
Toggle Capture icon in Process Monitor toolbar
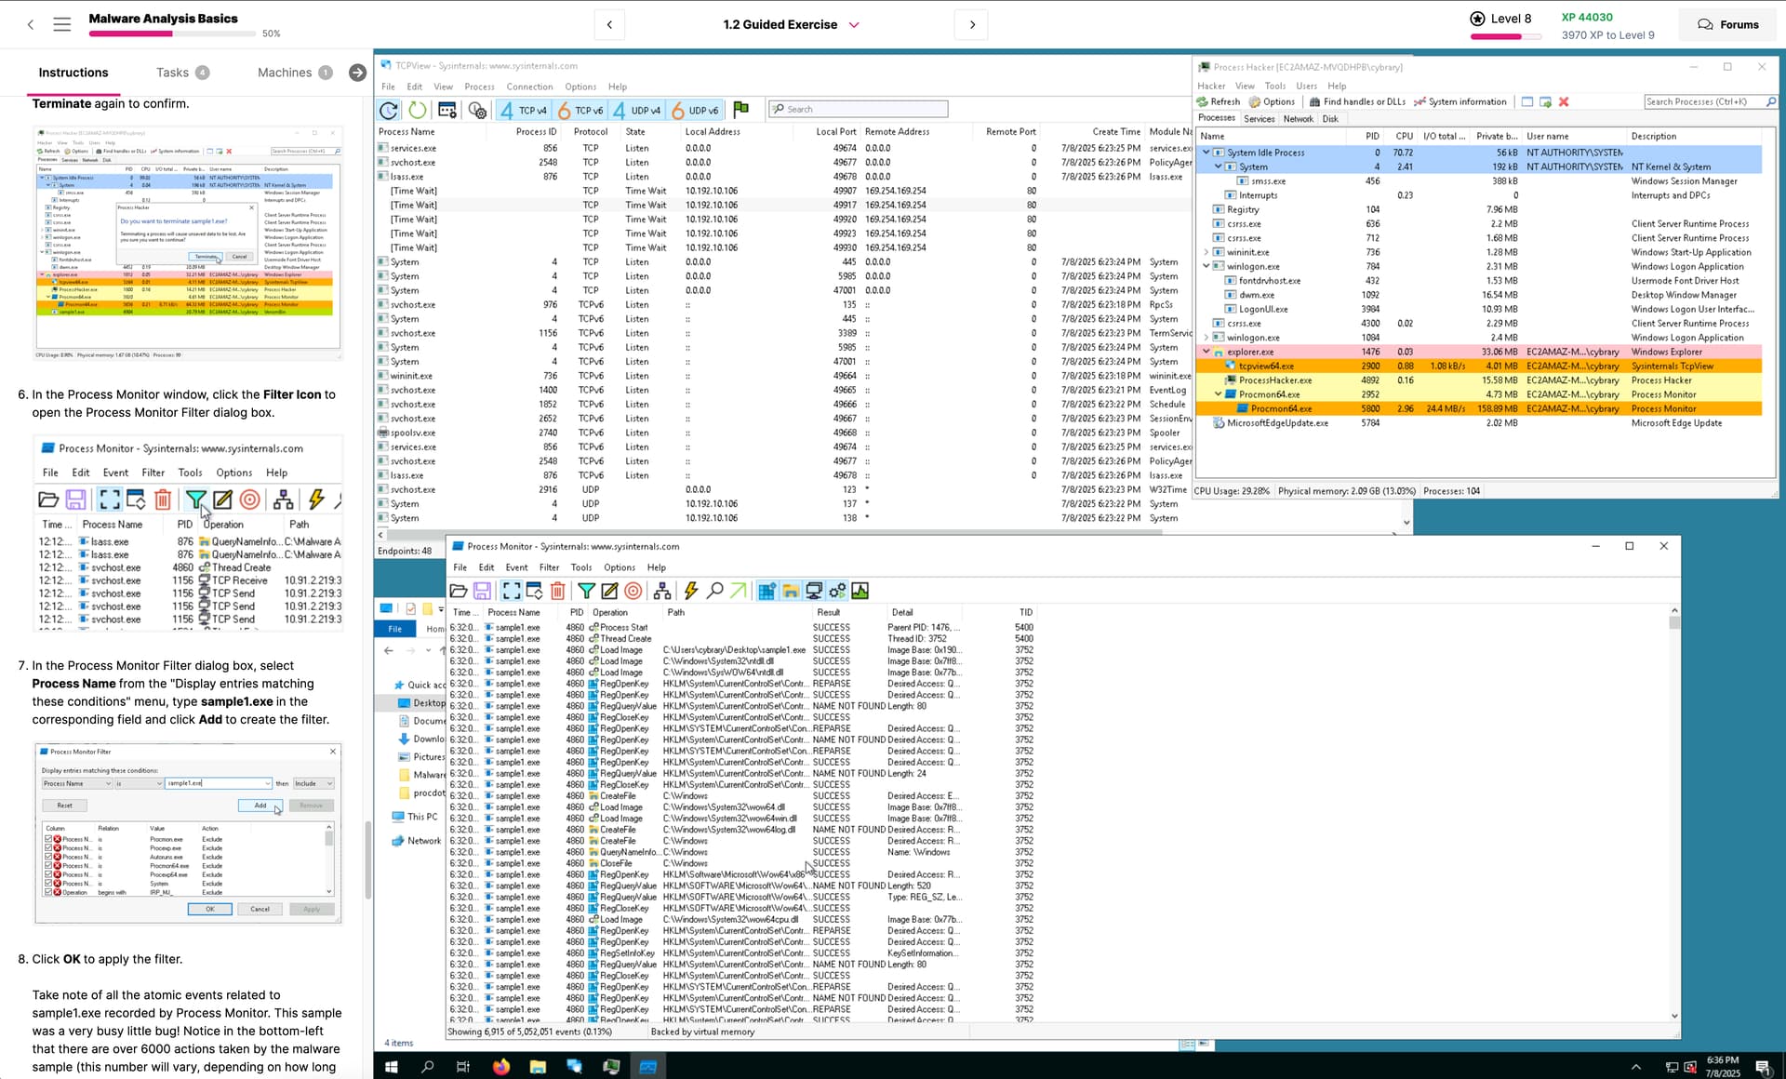(x=512, y=591)
